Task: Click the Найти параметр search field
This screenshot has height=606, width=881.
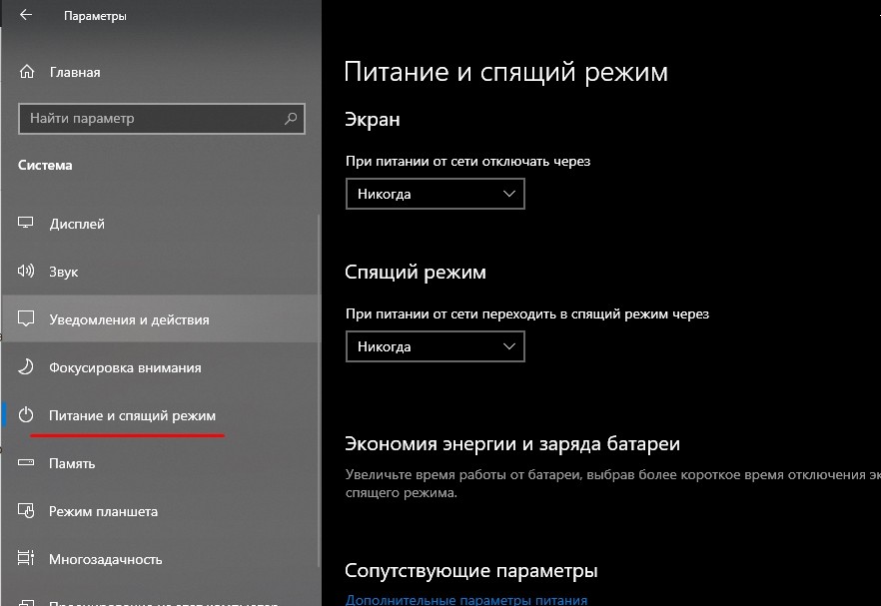Action: click(150, 119)
